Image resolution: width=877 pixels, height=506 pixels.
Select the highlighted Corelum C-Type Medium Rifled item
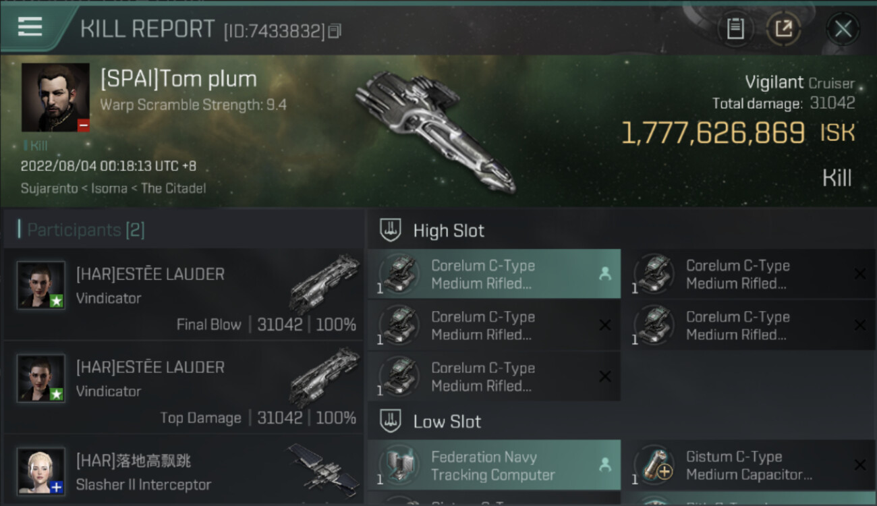click(494, 275)
